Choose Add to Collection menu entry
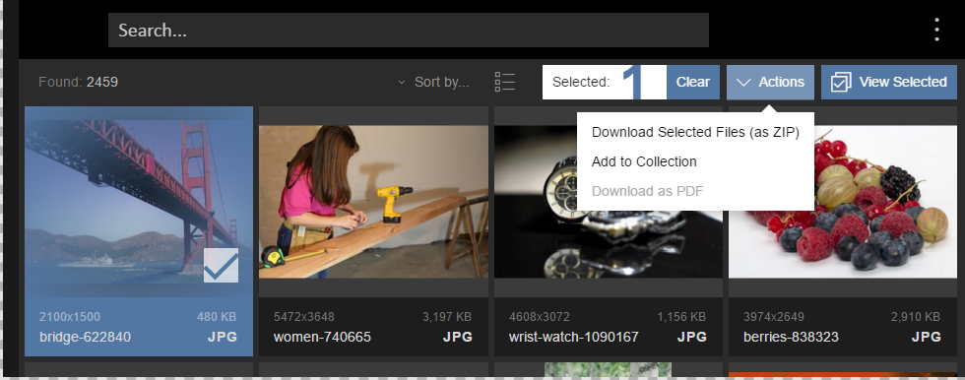Viewport: 965px width, 380px height. click(x=644, y=161)
